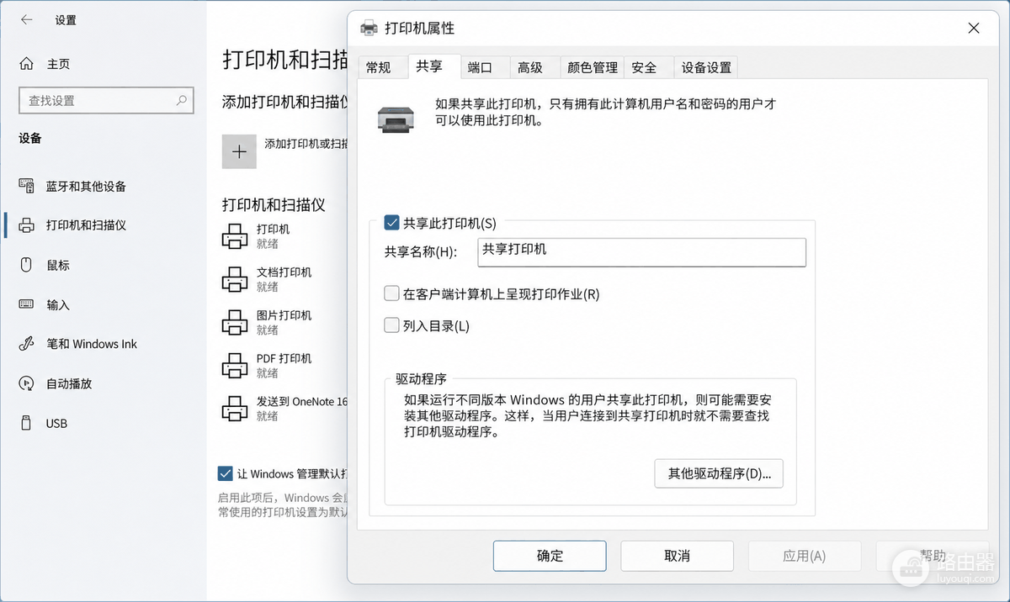Click the printer icon in 打印机属性 title bar
Screen dimensions: 1010x602
click(369, 29)
